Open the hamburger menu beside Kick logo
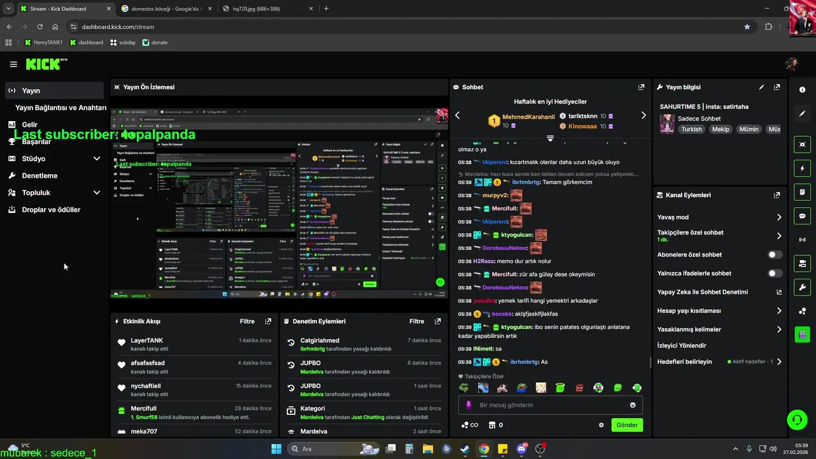Screen dimensions: 816x459 pos(13,64)
